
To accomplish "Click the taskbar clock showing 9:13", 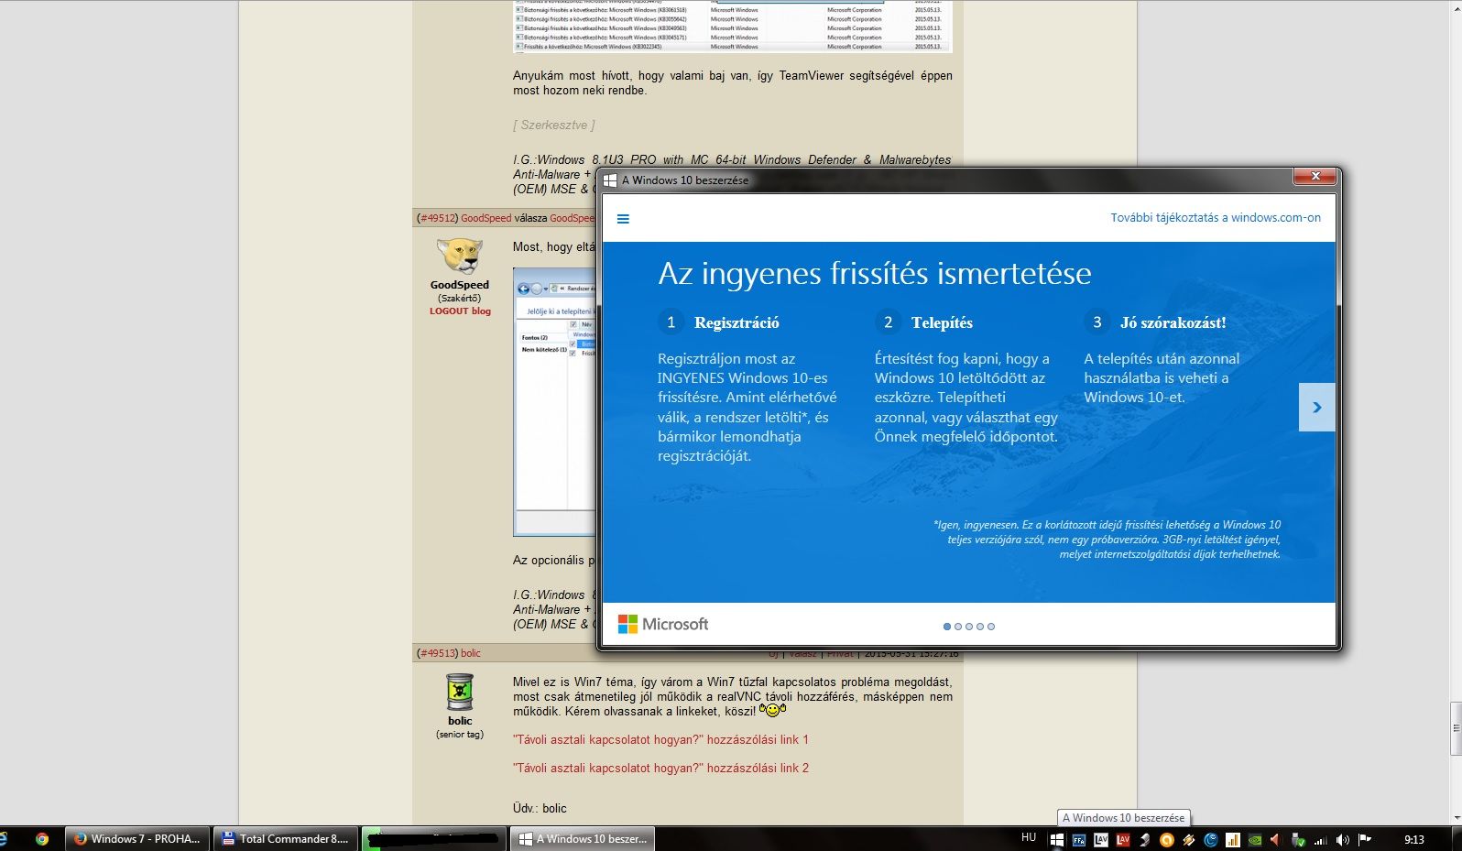I will pos(1413,839).
